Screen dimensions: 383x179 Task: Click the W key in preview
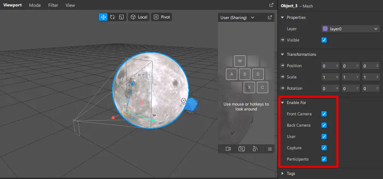240,61
